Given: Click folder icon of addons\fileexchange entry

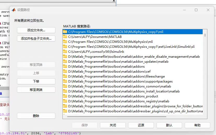Looking at the screenshot, I should coord(65,76).
